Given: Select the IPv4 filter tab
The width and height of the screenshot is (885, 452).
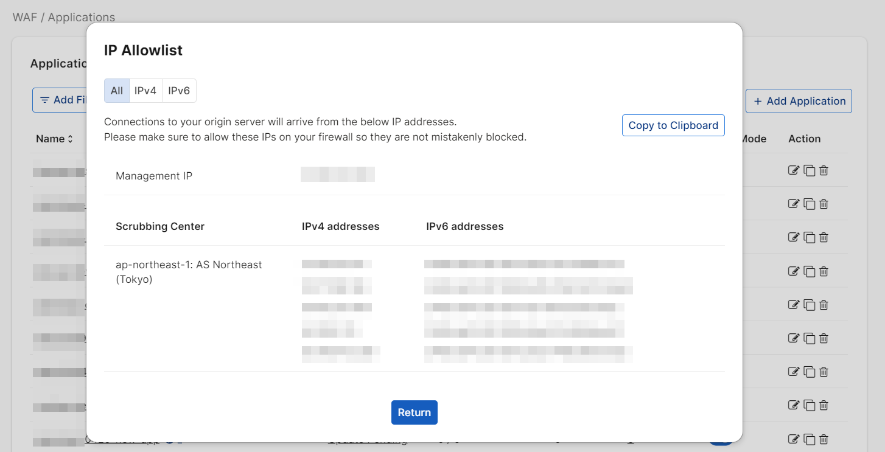Looking at the screenshot, I should pyautogui.click(x=145, y=91).
